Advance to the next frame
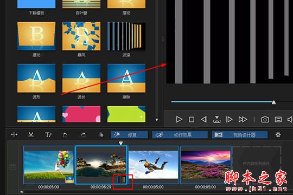The height and width of the screenshot is (195, 293). (x=229, y=119)
